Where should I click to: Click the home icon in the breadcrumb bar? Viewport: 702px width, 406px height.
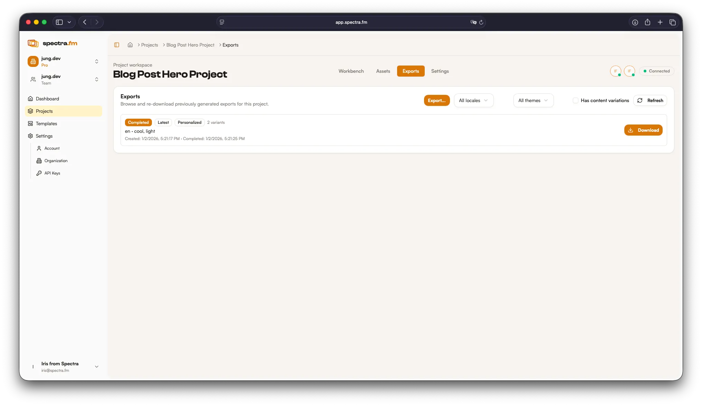coord(130,45)
